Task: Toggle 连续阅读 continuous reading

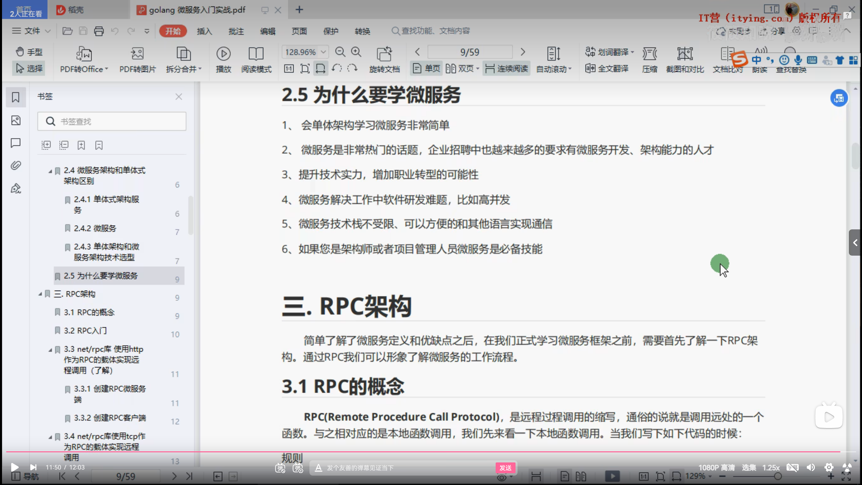Action: (x=506, y=68)
